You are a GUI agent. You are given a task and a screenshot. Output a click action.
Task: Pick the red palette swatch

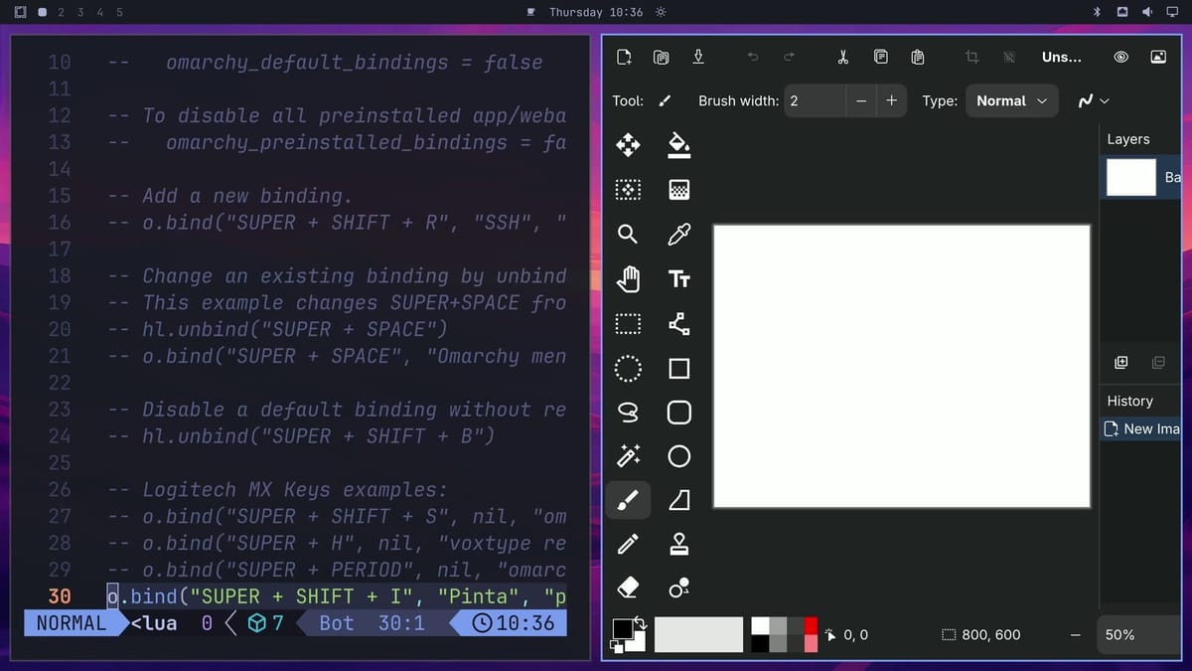pos(811,625)
